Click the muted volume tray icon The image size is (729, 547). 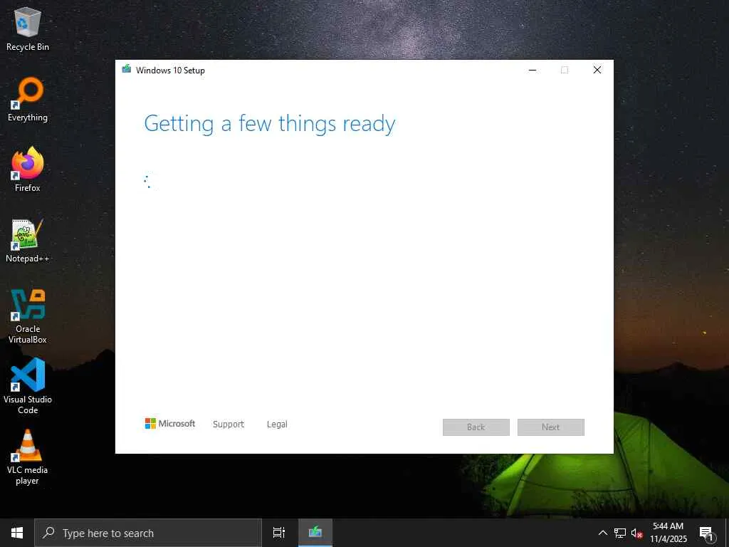[637, 533]
